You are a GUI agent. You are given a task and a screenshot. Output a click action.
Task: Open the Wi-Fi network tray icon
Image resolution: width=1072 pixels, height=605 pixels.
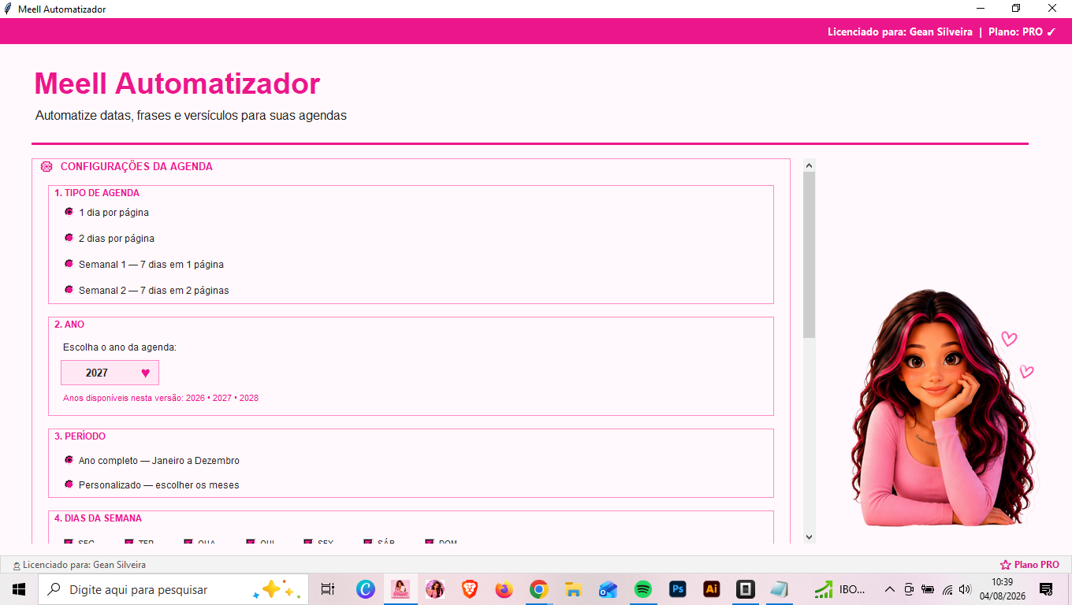(947, 589)
